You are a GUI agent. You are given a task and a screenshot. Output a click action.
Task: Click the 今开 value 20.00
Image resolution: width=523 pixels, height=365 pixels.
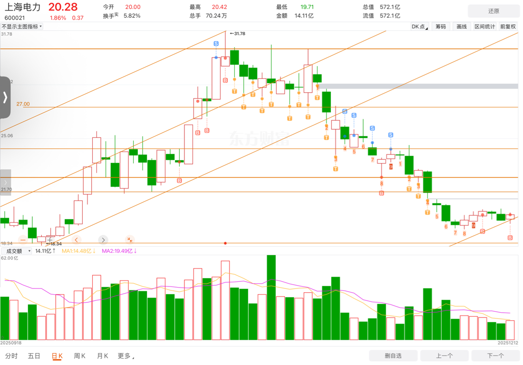pyautogui.click(x=133, y=7)
